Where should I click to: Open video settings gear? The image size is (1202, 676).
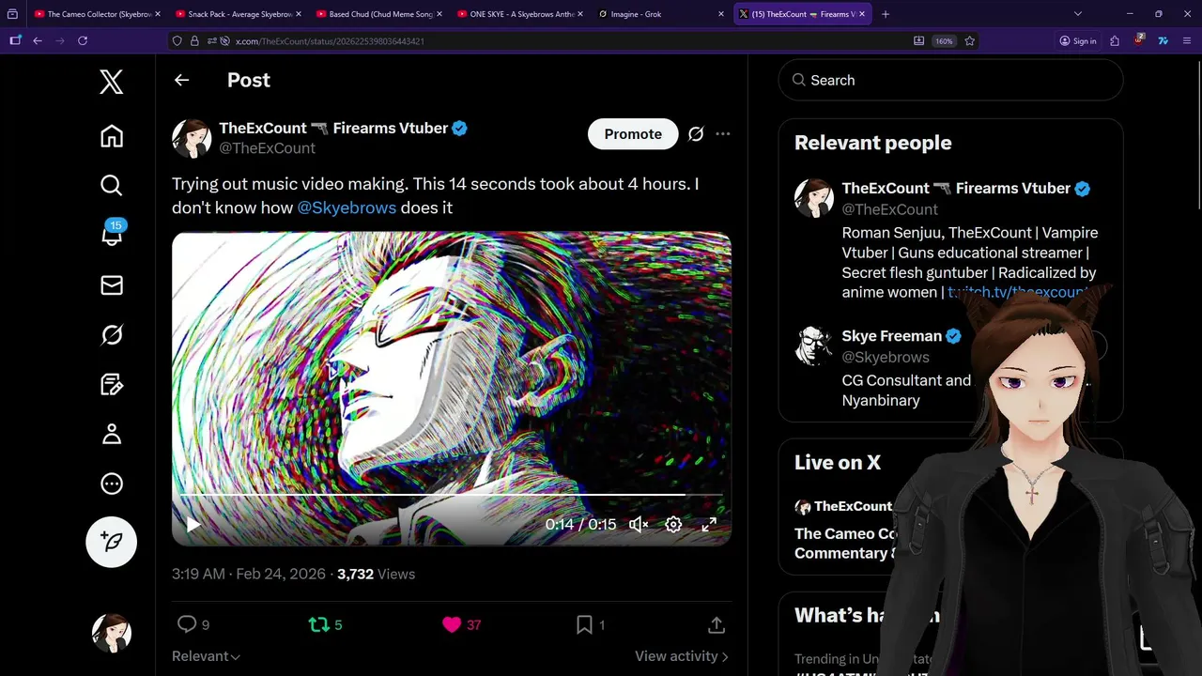click(x=673, y=525)
